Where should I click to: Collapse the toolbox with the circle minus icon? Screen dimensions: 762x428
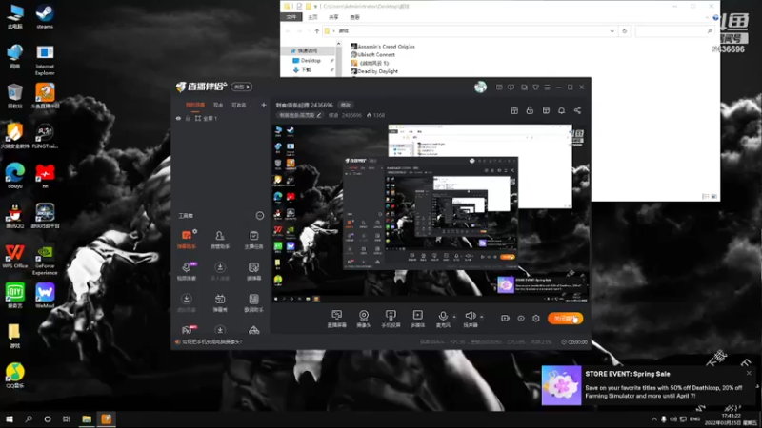point(260,216)
